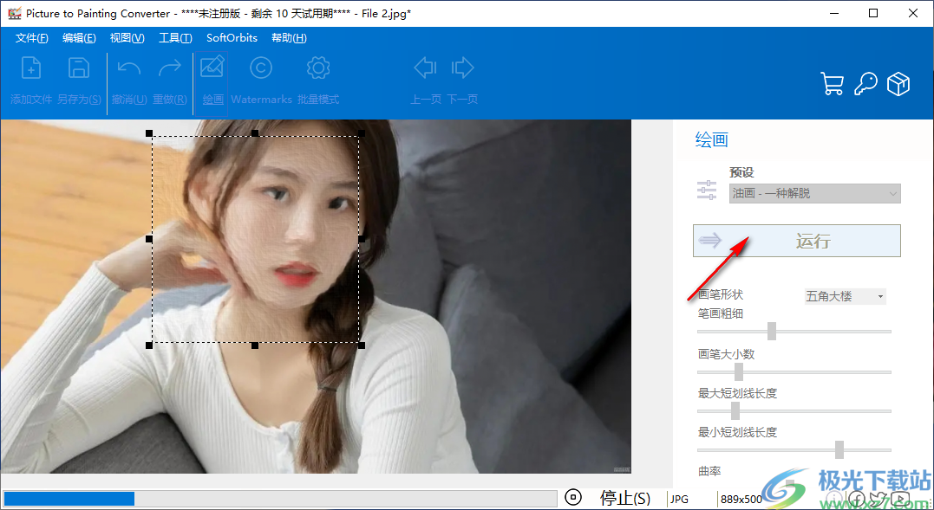Open the 视图(V) menu
The image size is (934, 510).
click(x=127, y=38)
